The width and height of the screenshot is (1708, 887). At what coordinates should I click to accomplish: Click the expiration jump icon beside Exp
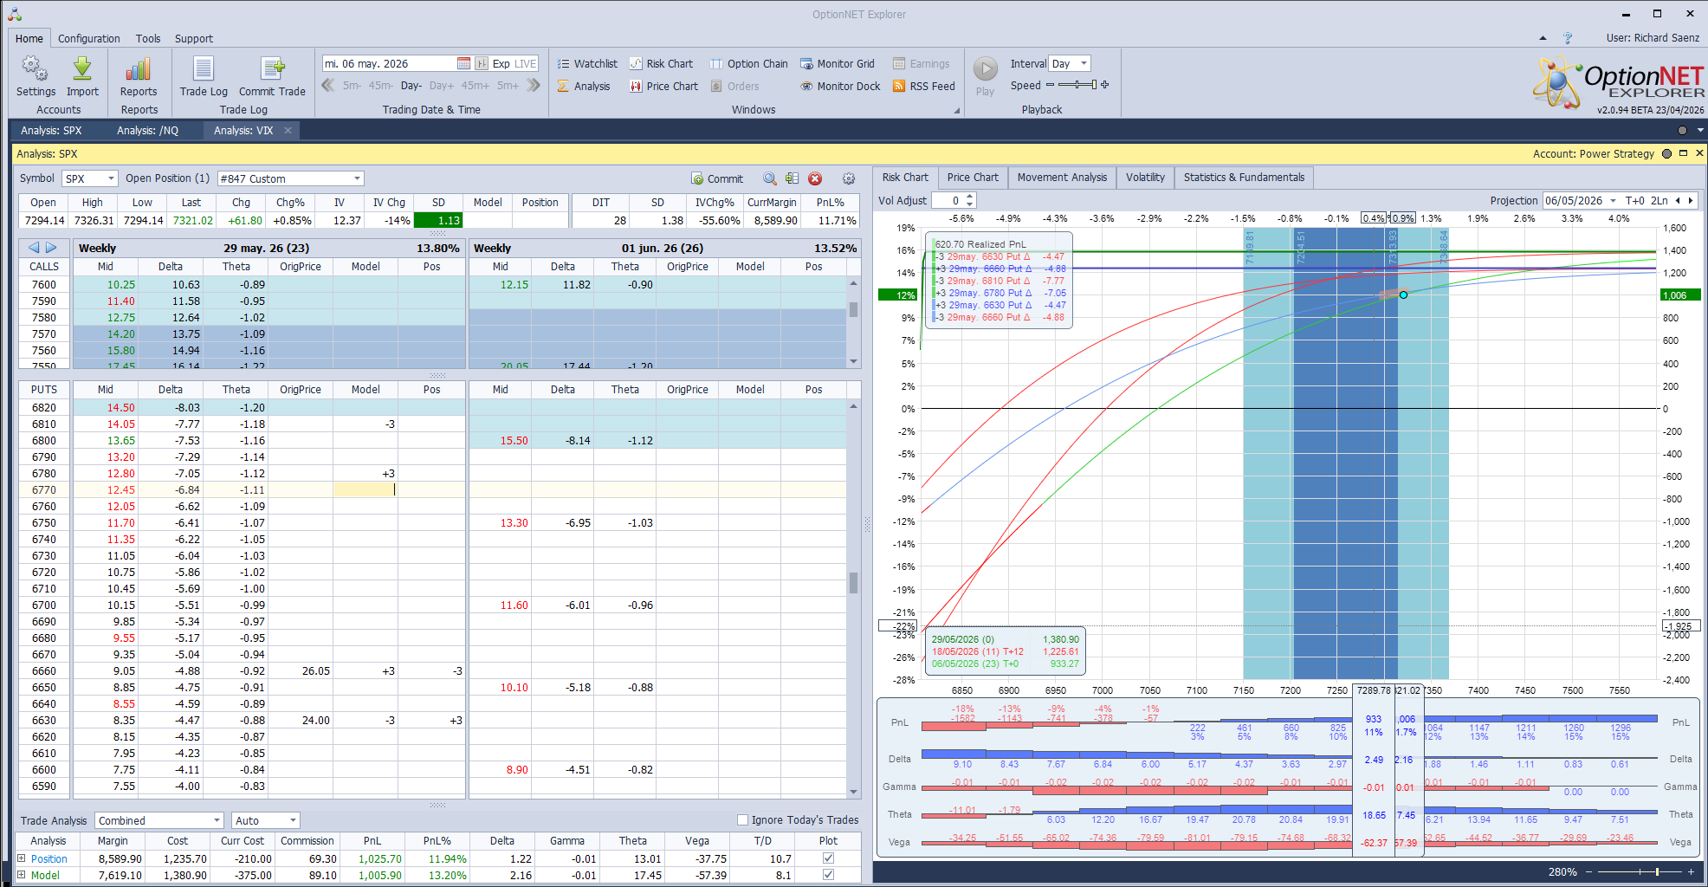coord(482,63)
